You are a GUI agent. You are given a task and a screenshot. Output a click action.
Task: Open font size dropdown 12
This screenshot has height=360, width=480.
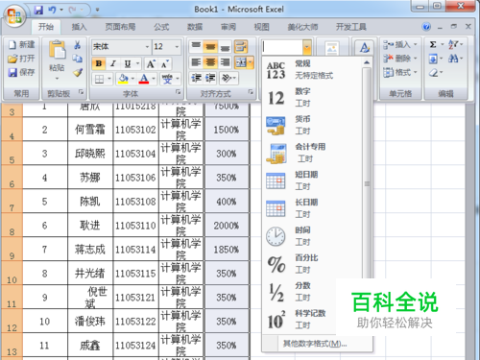click(x=177, y=47)
